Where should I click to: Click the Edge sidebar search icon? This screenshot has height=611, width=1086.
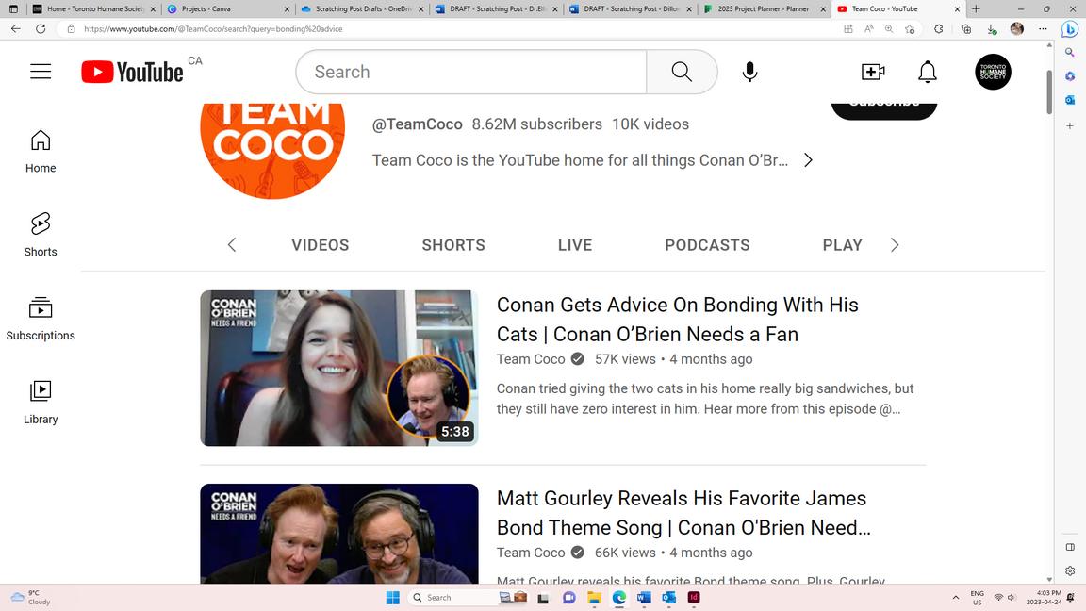1070,52
